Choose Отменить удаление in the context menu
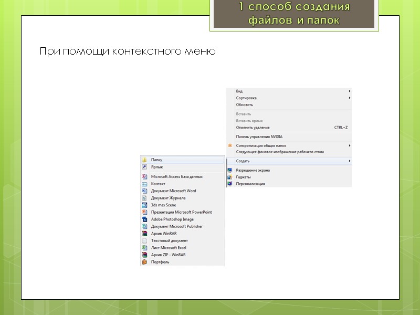Image resolution: width=420 pixels, height=315 pixels. 289,128
